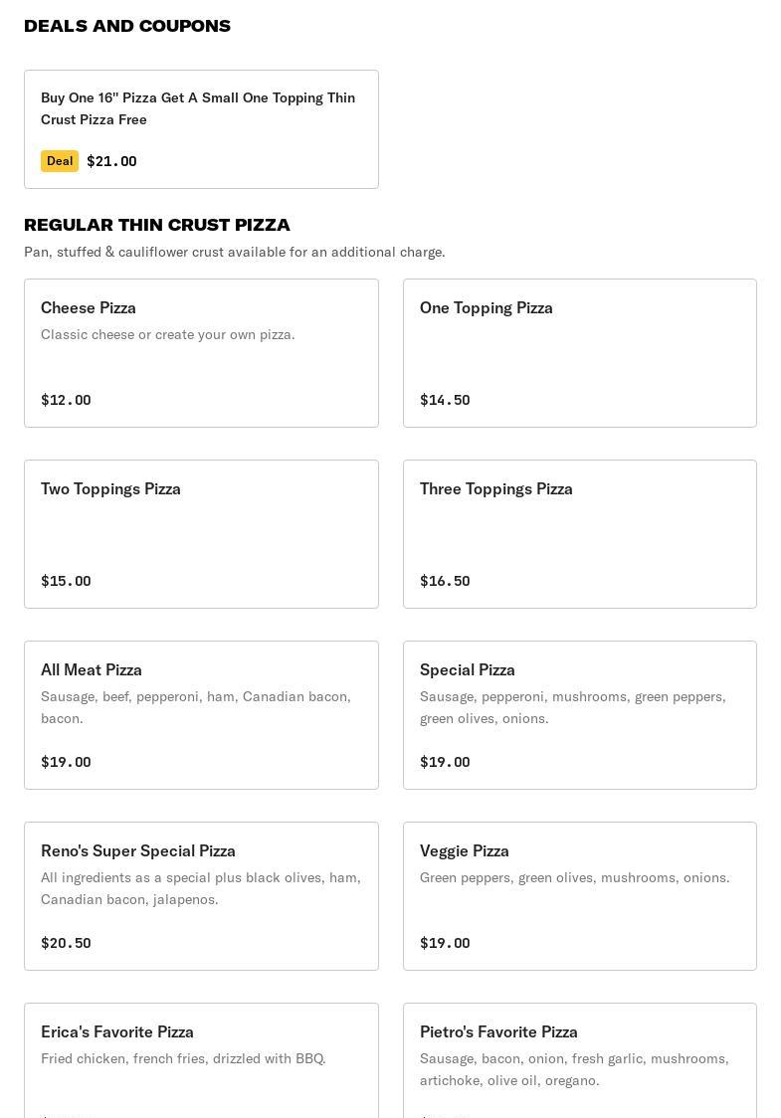Click the $20.50 Reno's Super Special price
Screen dimensions: 781x1118
66,943
